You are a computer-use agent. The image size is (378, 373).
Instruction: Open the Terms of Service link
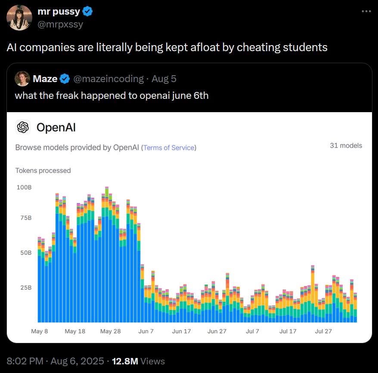click(x=169, y=147)
